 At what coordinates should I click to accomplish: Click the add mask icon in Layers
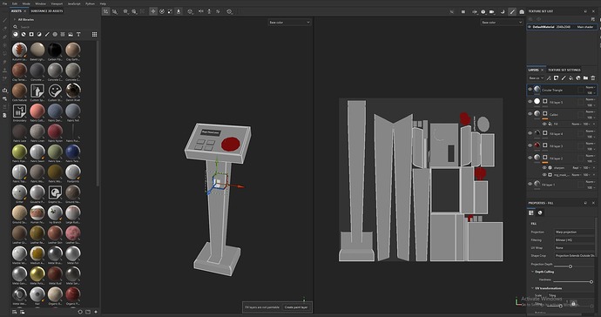point(556,78)
